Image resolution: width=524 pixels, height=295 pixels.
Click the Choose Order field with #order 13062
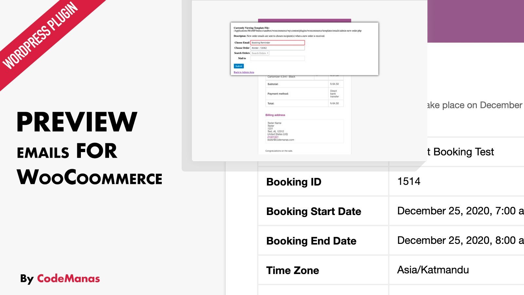pyautogui.click(x=277, y=48)
